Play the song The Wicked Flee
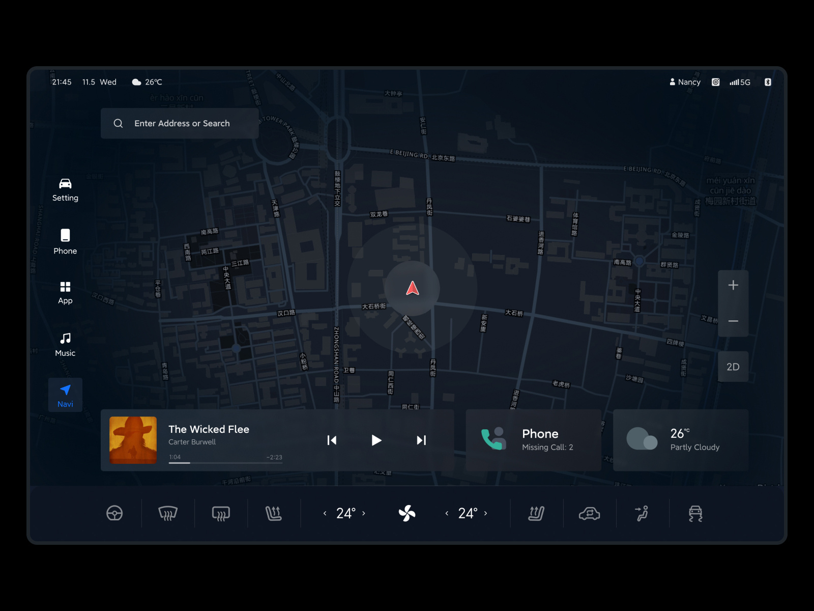 click(x=376, y=440)
